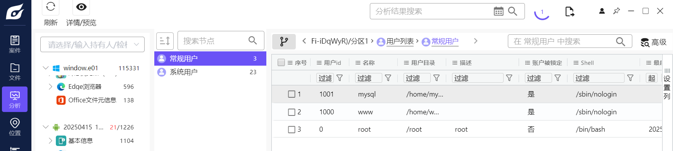Check the row 2 www checkbox
The image size is (673, 151).
(x=292, y=112)
